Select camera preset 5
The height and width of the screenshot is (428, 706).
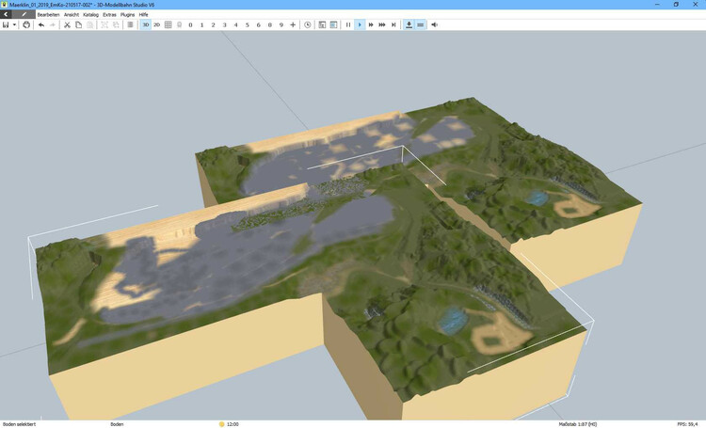(247, 24)
